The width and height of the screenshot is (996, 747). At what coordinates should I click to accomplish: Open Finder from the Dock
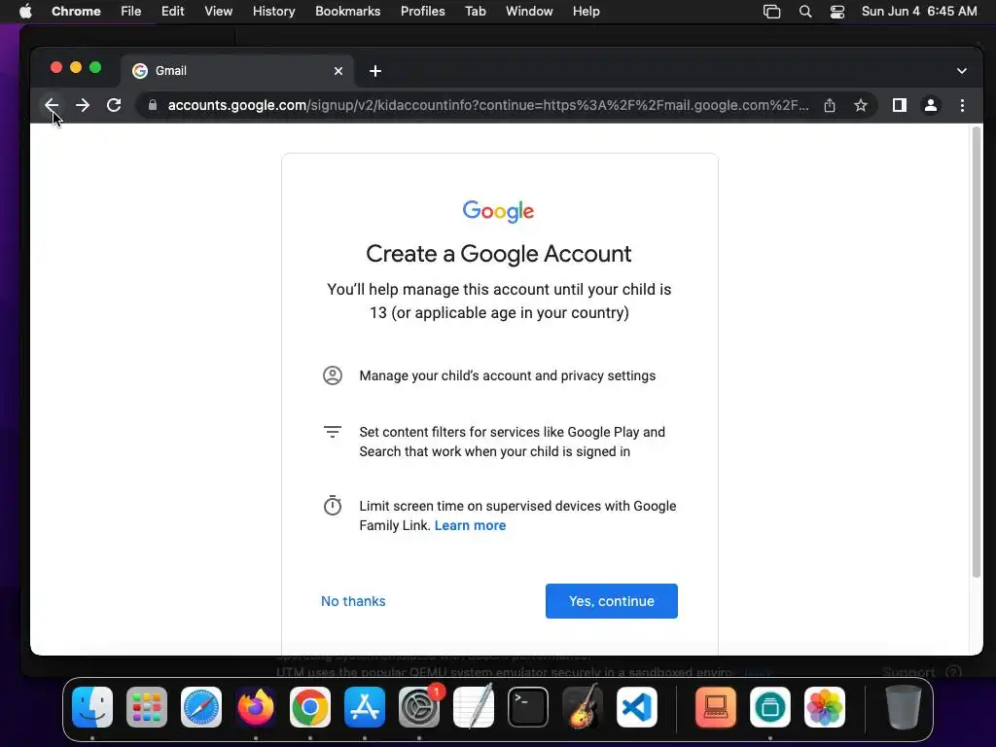[x=92, y=707]
